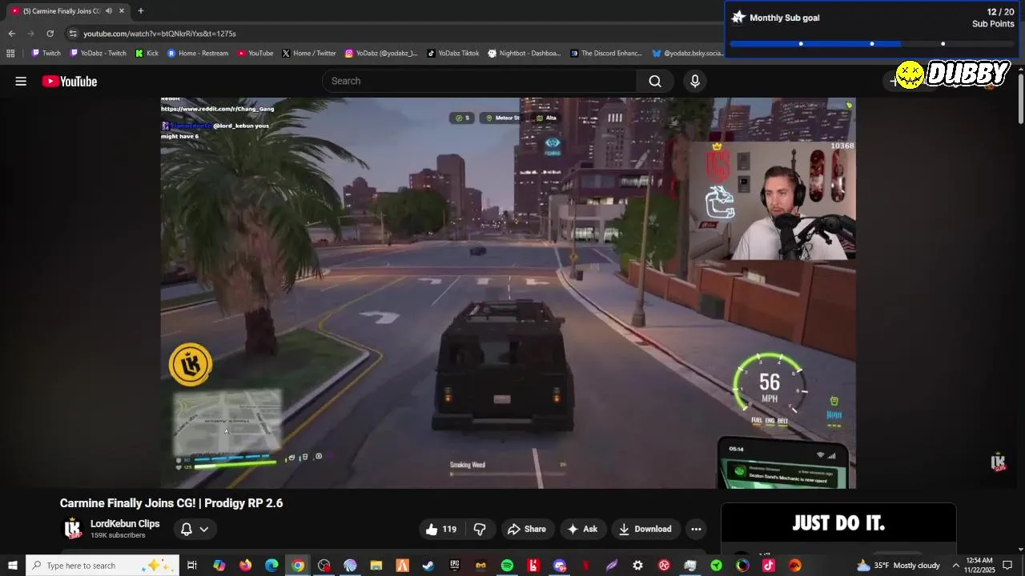Open a new browser tab
The width and height of the screenshot is (1025, 576).
click(141, 11)
